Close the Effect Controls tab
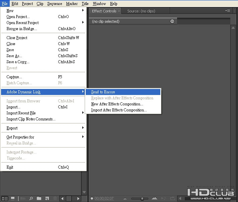 [x=119, y=11]
